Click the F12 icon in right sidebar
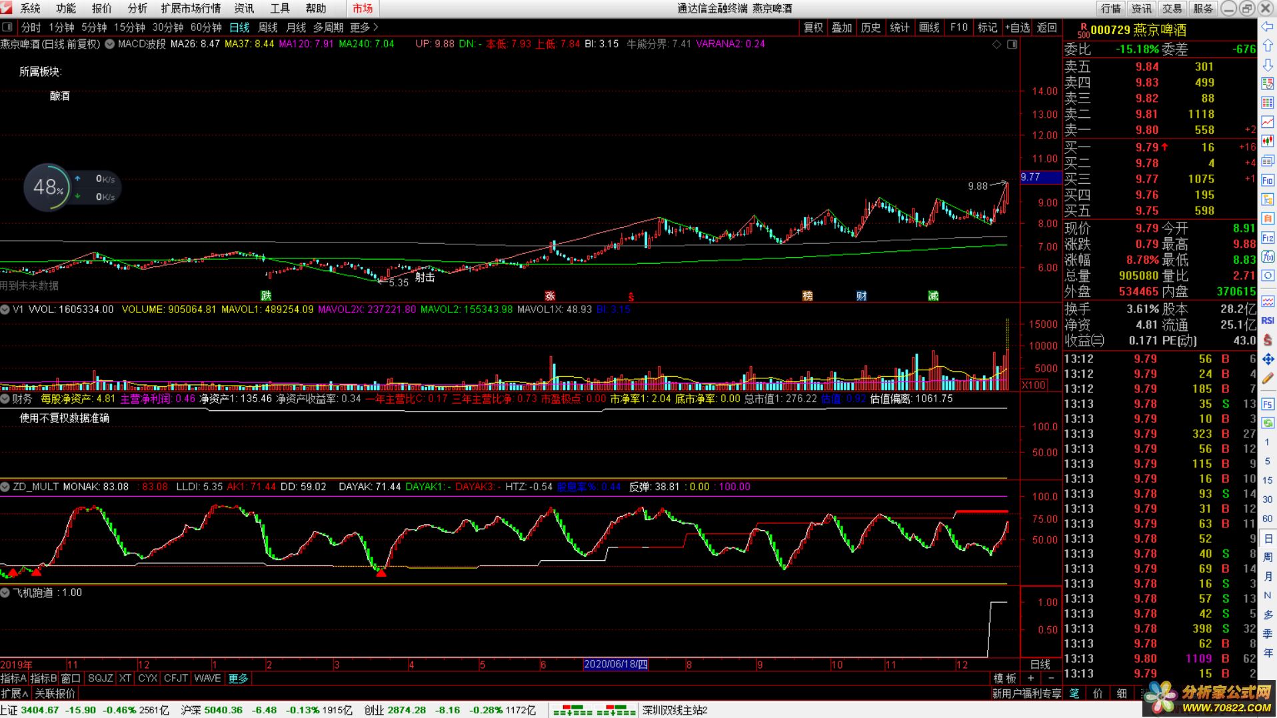 (x=1267, y=238)
